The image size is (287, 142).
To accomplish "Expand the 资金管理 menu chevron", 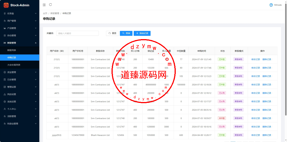I will 36,72.
